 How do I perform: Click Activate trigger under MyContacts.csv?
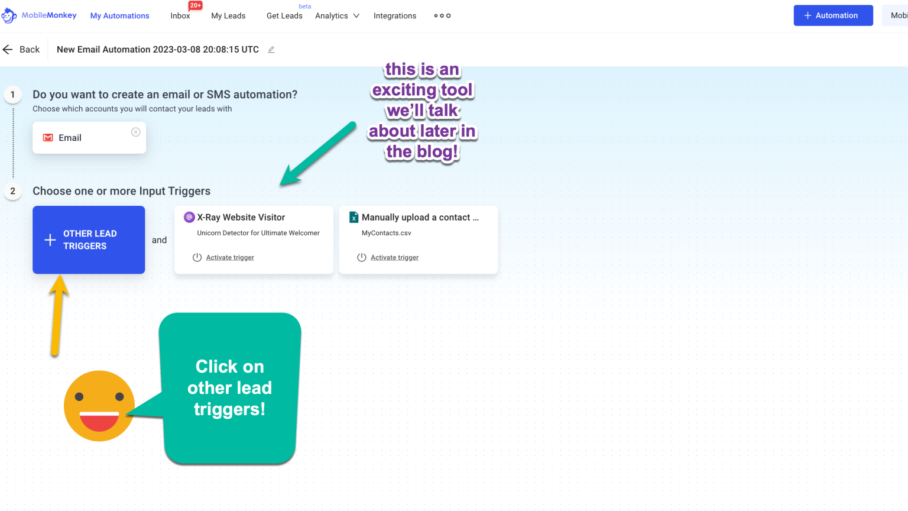[394, 257]
